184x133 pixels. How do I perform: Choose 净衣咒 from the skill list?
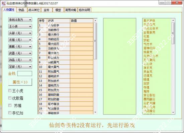(148, 68)
